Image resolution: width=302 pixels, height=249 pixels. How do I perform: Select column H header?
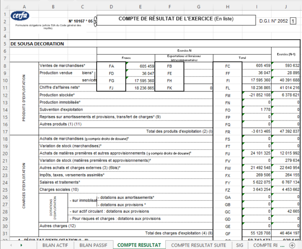click(x=227, y=5)
